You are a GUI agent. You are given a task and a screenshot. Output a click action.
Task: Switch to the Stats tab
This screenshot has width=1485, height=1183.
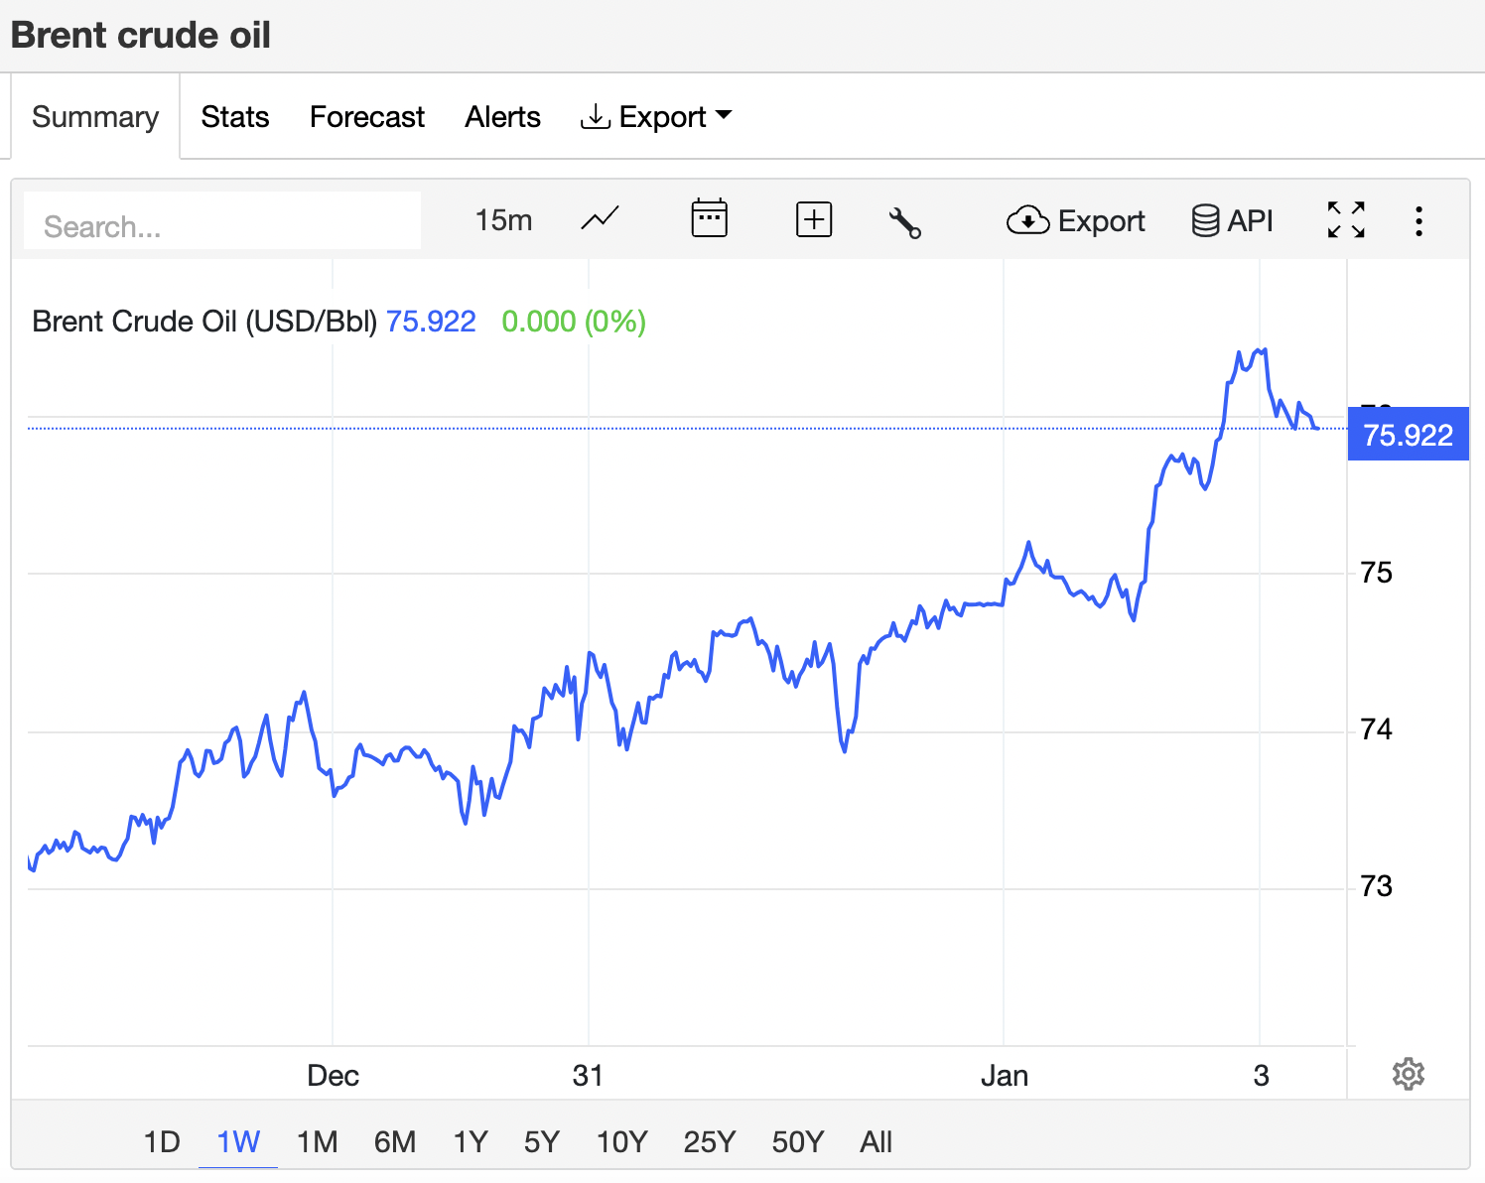[235, 117]
